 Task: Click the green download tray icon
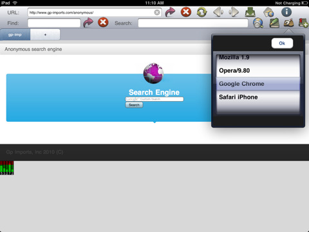point(250,12)
